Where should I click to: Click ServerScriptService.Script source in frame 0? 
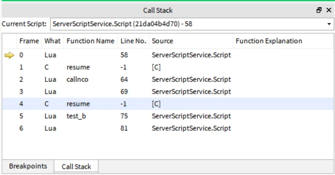click(x=192, y=55)
